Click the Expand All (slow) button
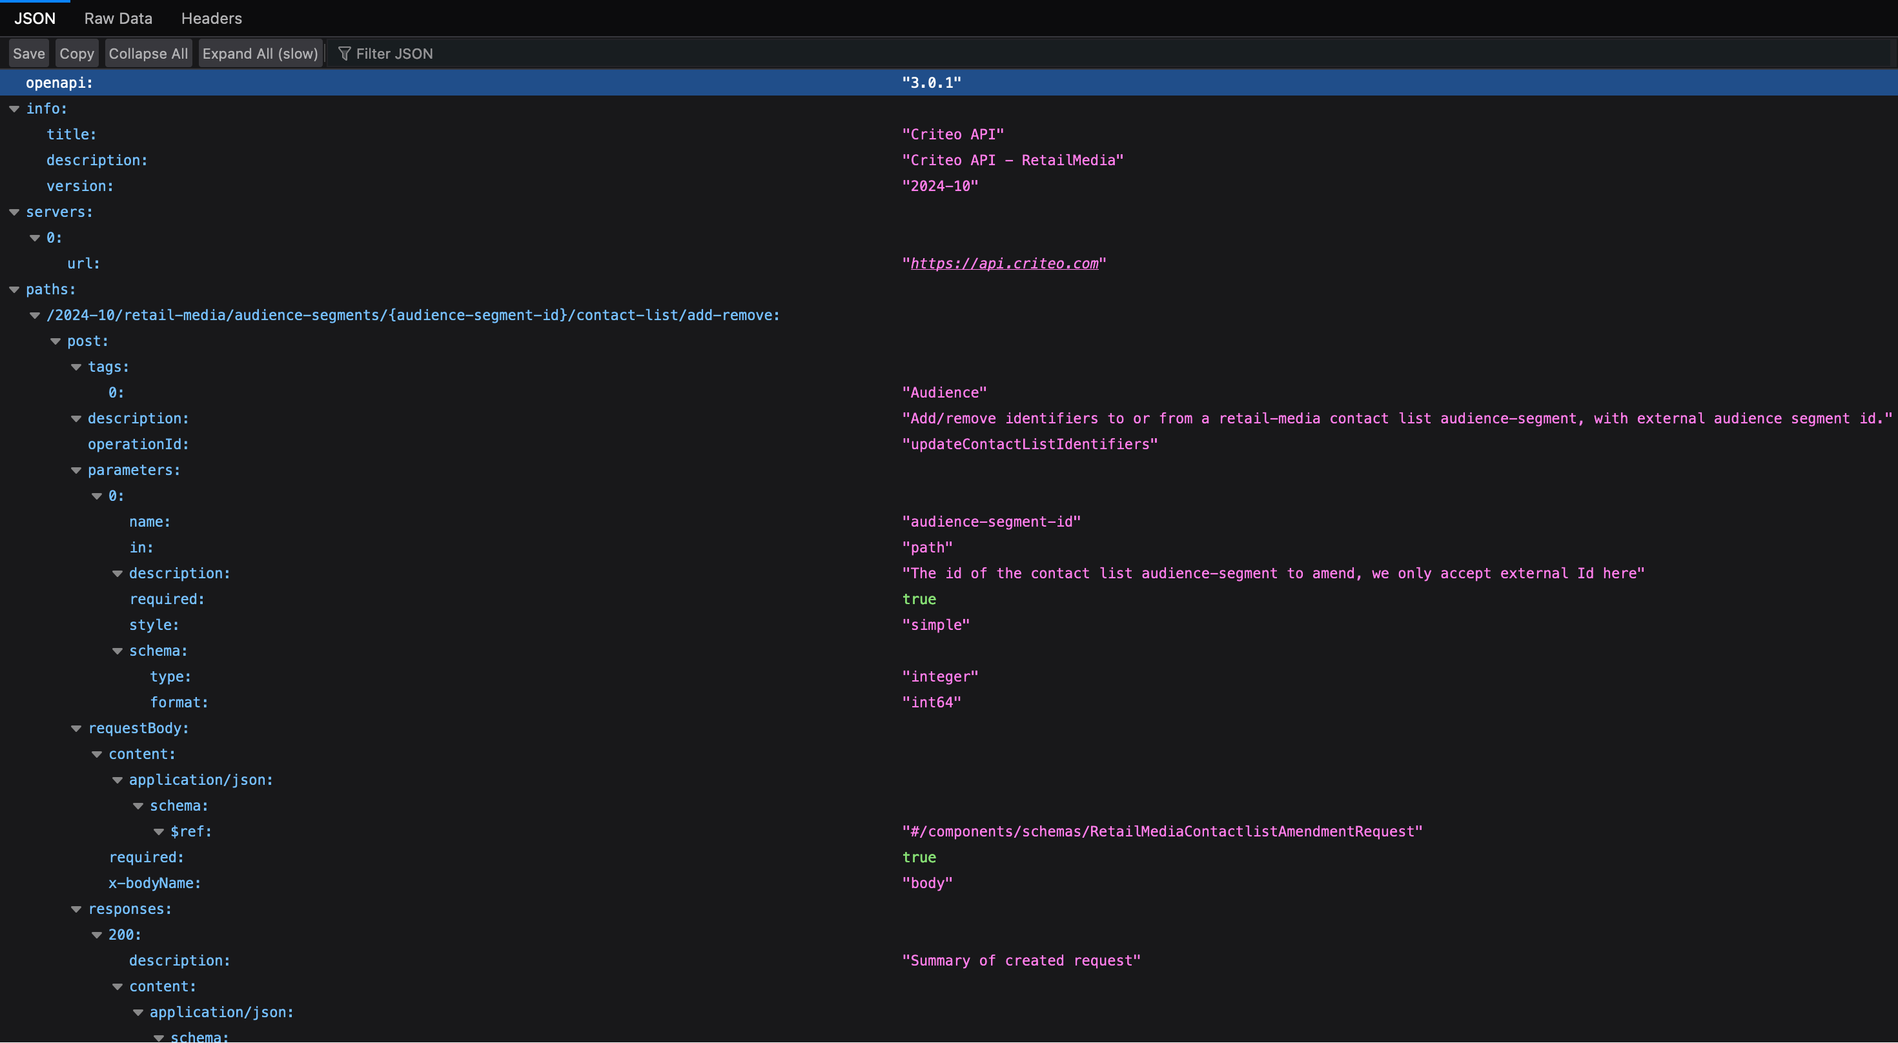The image size is (1898, 1043). coord(260,53)
